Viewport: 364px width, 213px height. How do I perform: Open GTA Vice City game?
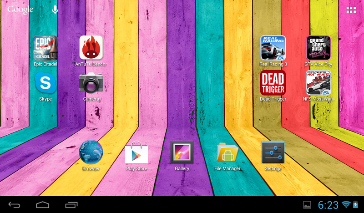[x=318, y=48]
